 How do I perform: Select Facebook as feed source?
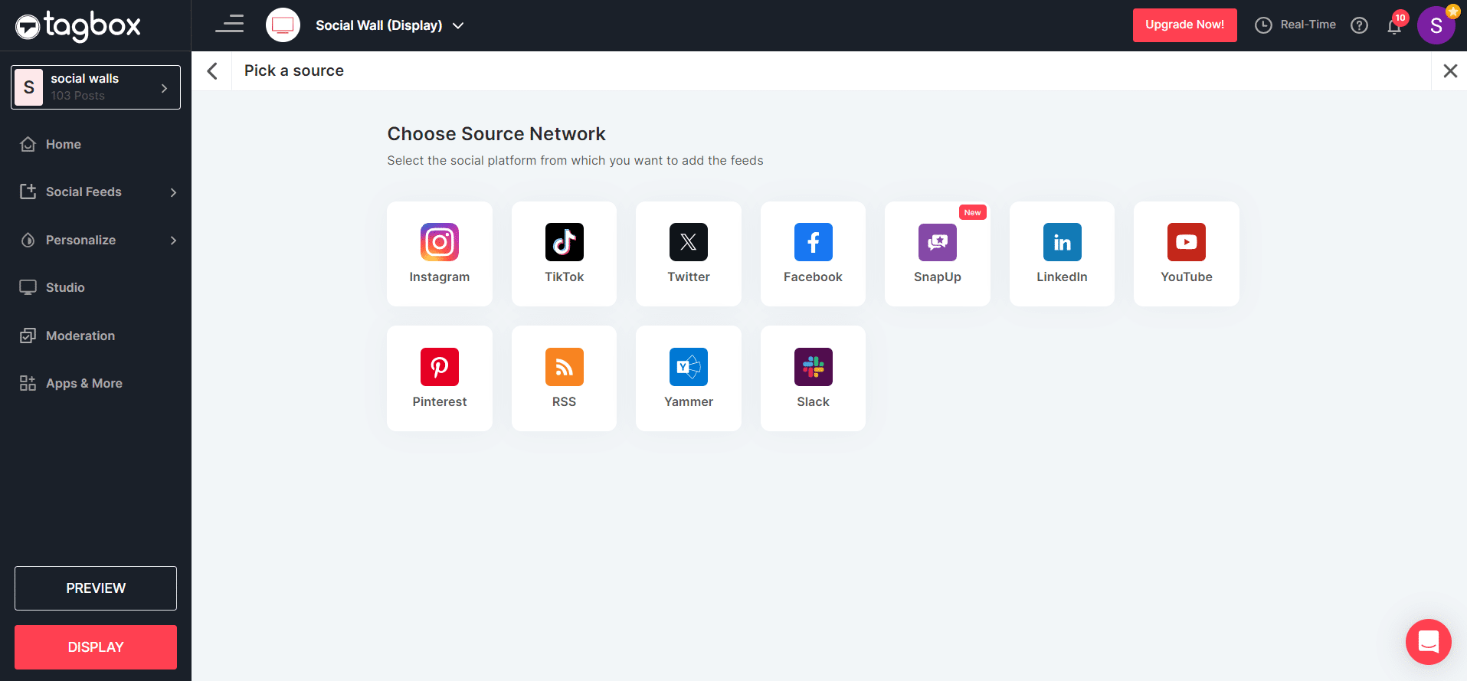813,254
